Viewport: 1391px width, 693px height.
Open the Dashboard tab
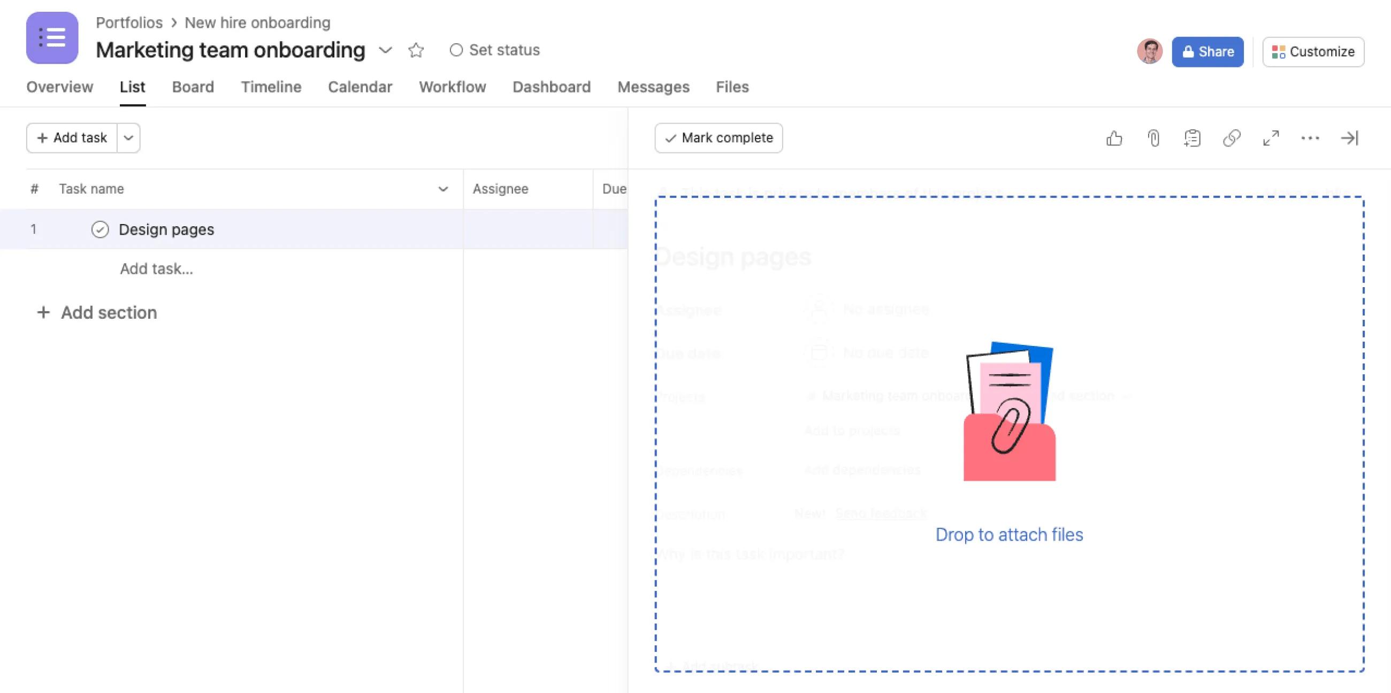tap(552, 87)
